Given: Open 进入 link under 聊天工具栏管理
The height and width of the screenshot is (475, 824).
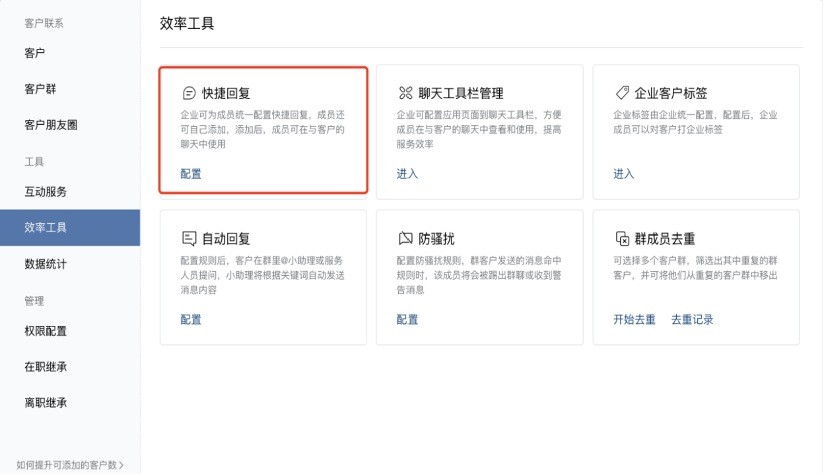Looking at the screenshot, I should 407,174.
